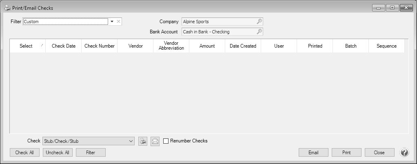417x164 pixels.
Task: Open the help question mark icon
Action: 404,153
